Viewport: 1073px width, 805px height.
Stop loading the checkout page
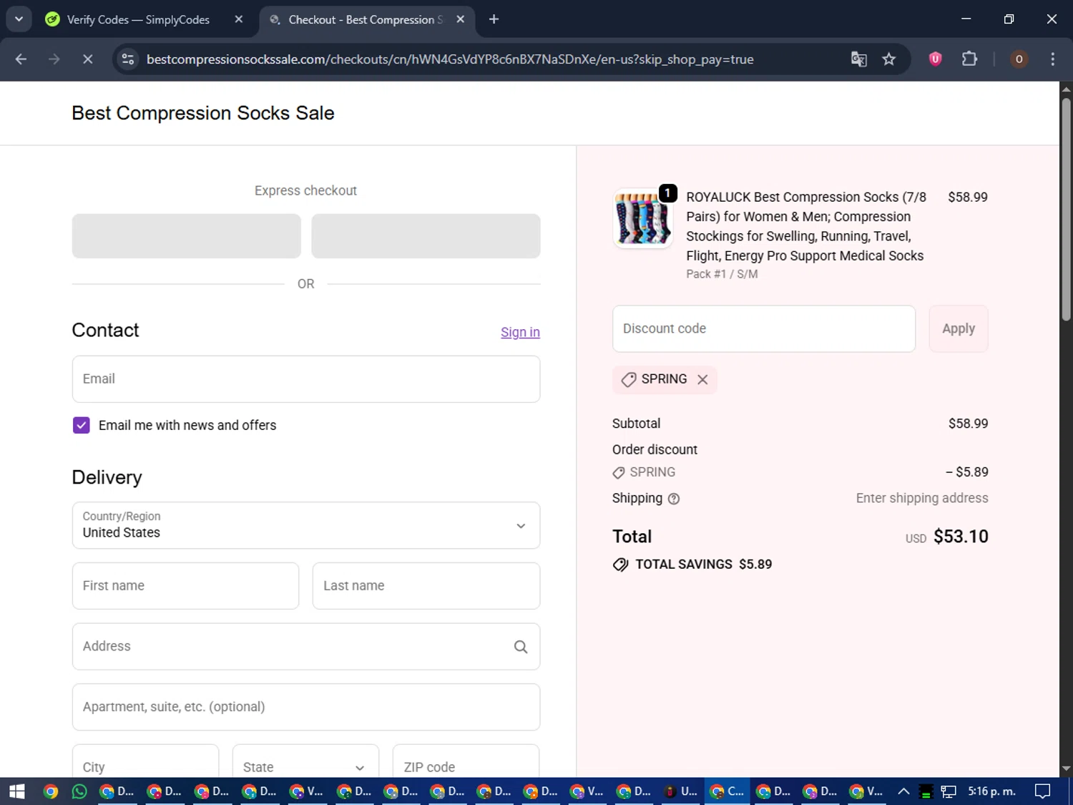click(87, 59)
